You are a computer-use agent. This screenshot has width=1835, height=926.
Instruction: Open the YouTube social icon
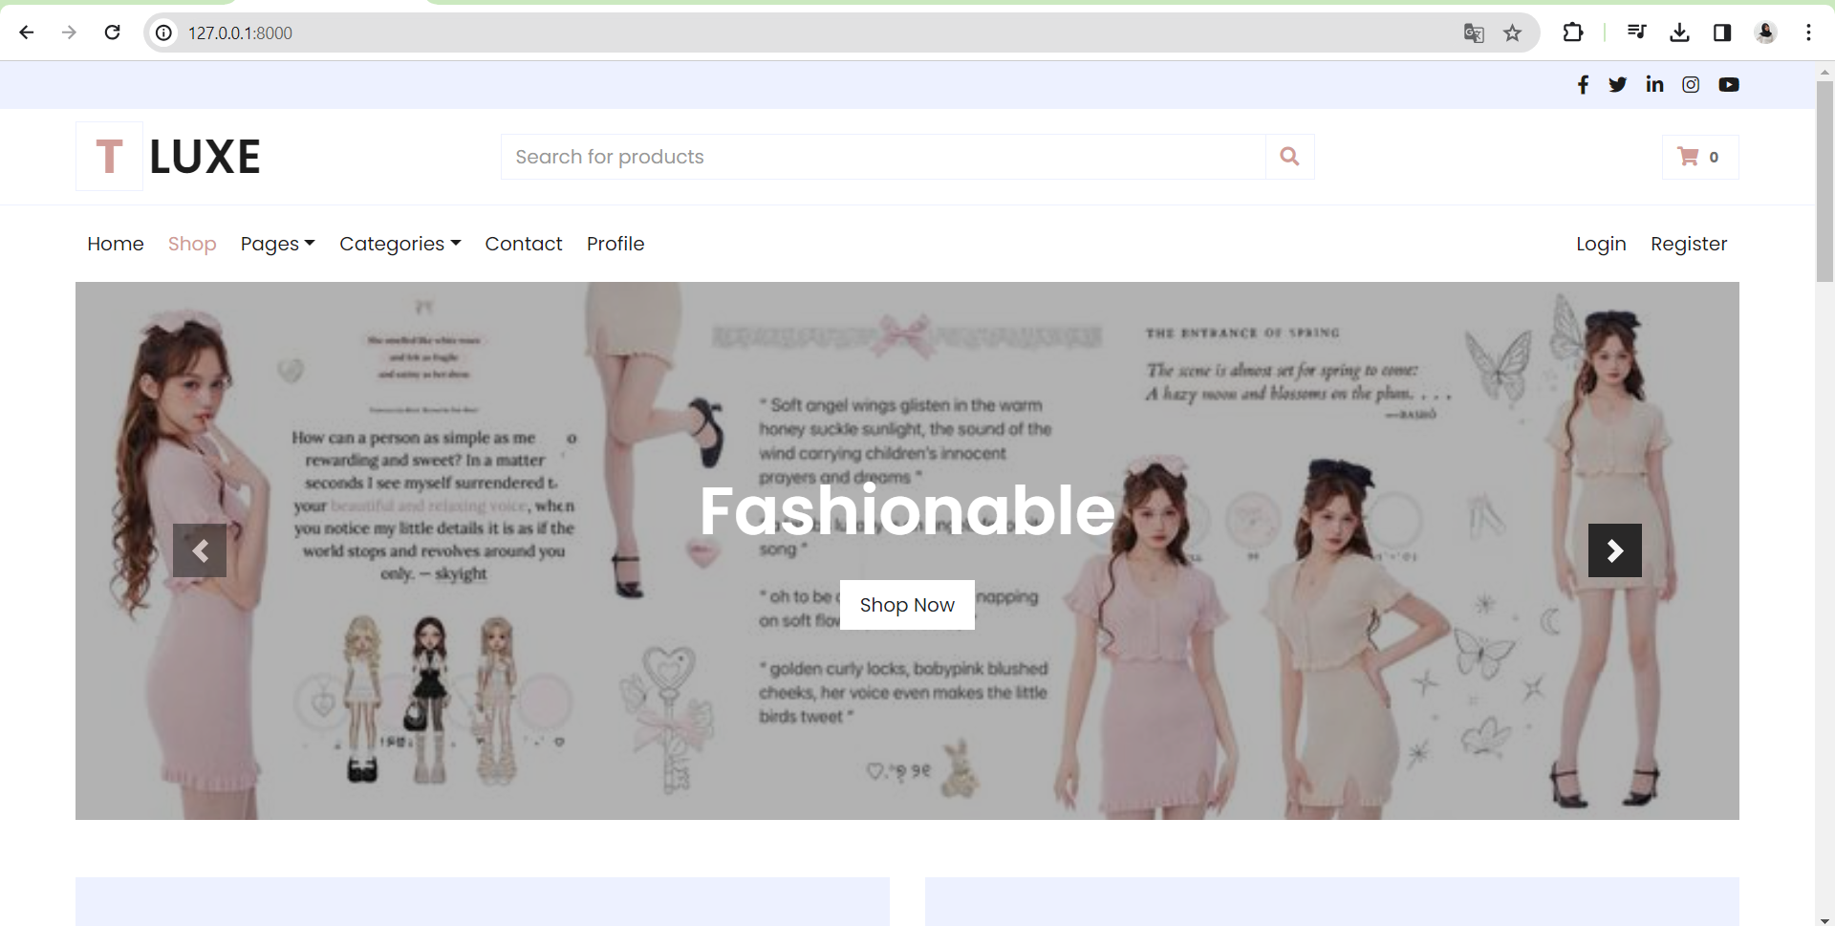point(1728,85)
